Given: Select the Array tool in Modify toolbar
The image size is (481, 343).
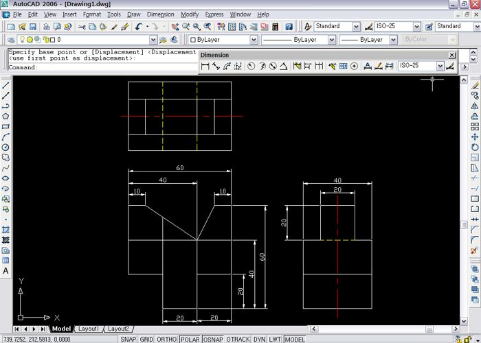Looking at the screenshot, I should click(x=475, y=126).
